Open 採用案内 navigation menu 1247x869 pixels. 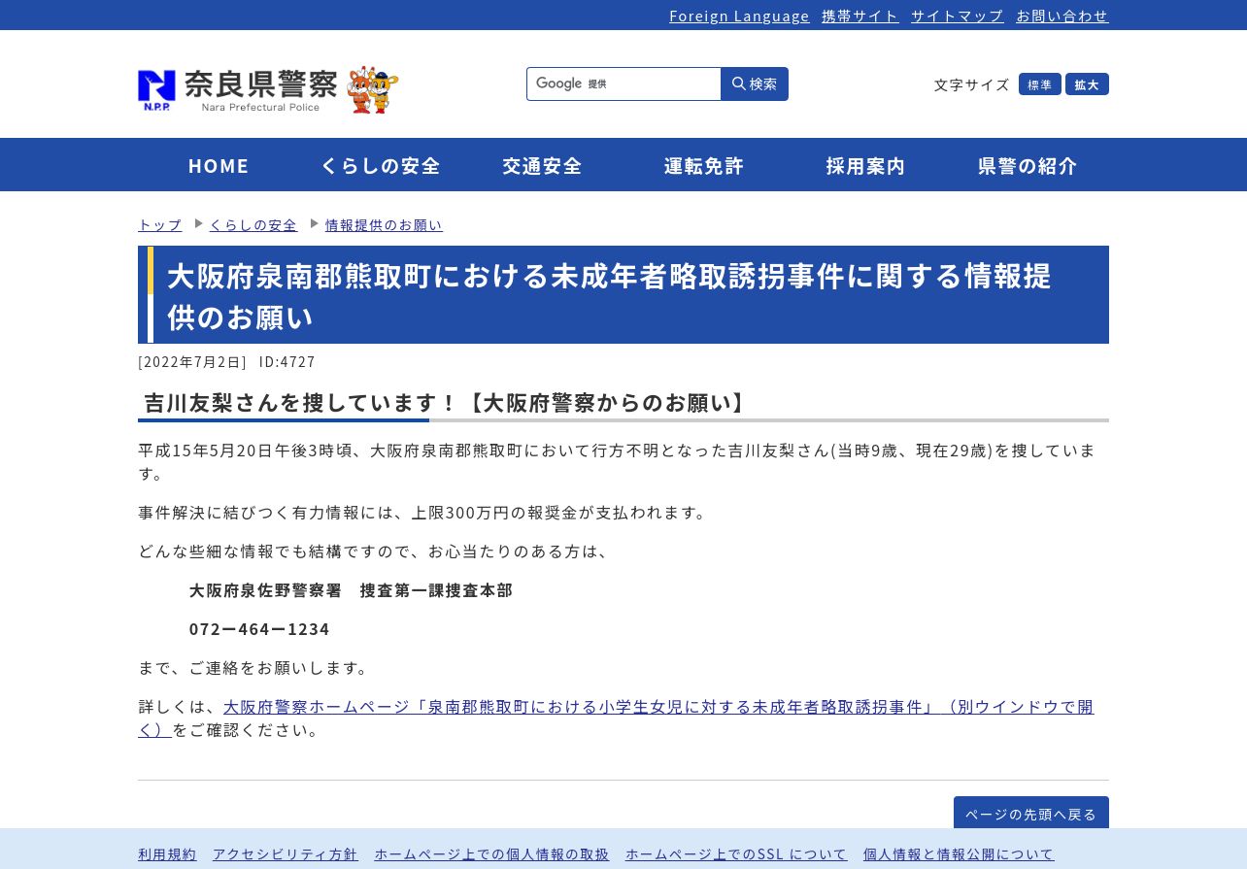coord(866,165)
